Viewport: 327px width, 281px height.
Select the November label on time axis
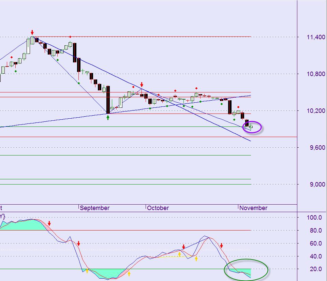[253, 208]
